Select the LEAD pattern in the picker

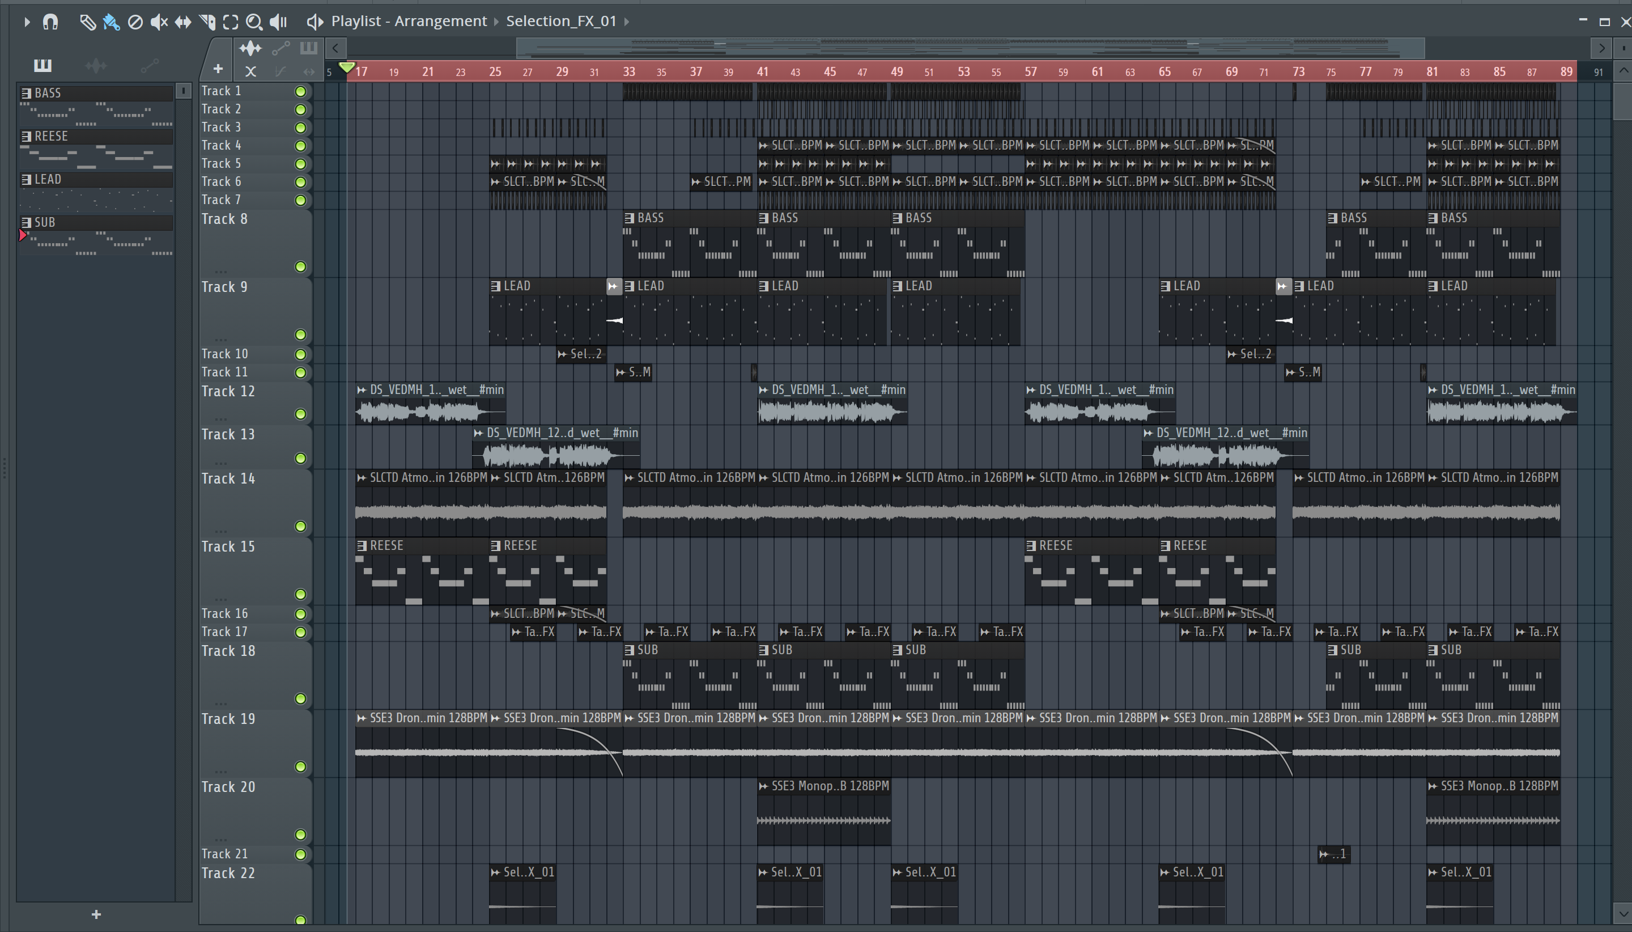[x=96, y=180]
